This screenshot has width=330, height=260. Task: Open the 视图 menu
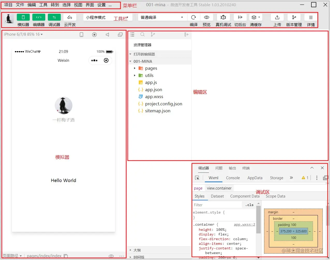pos(78,5)
